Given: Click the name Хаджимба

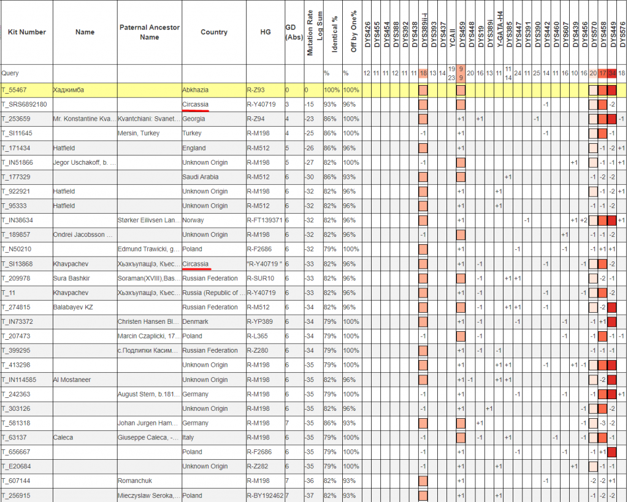Looking at the screenshot, I should pos(69,90).
